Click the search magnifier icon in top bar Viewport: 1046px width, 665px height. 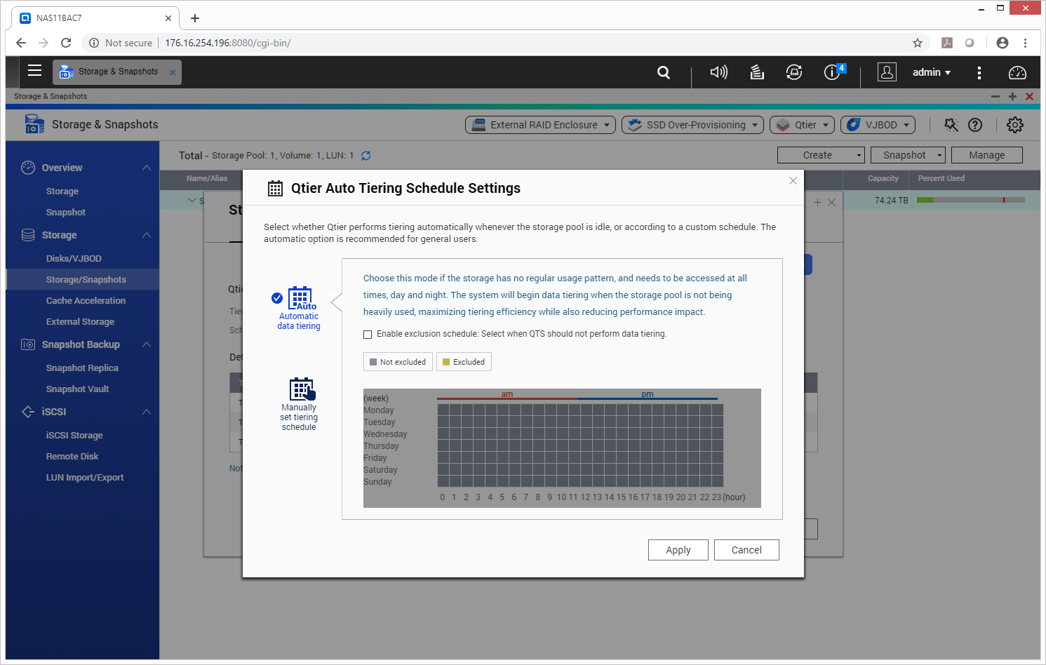pos(663,72)
